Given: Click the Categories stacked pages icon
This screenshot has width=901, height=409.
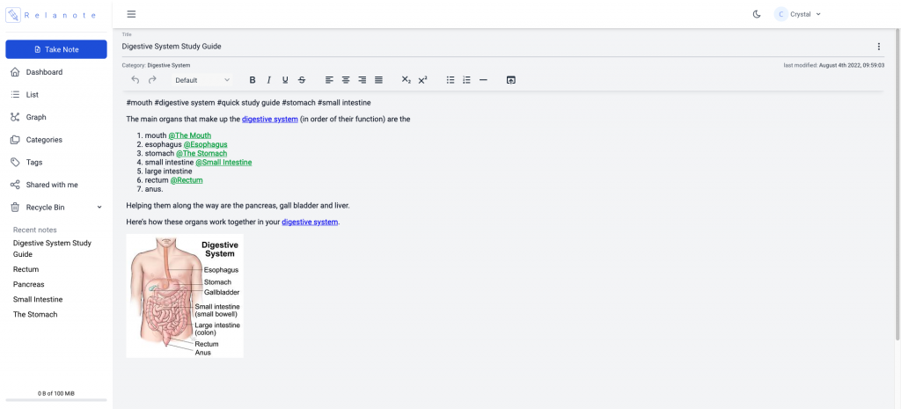Looking at the screenshot, I should (15, 140).
